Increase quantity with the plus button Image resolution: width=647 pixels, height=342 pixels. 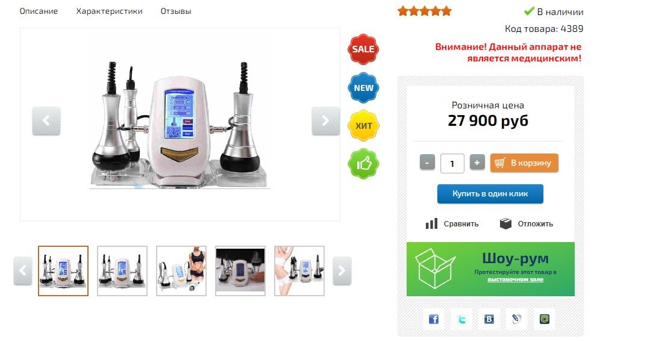tap(477, 163)
